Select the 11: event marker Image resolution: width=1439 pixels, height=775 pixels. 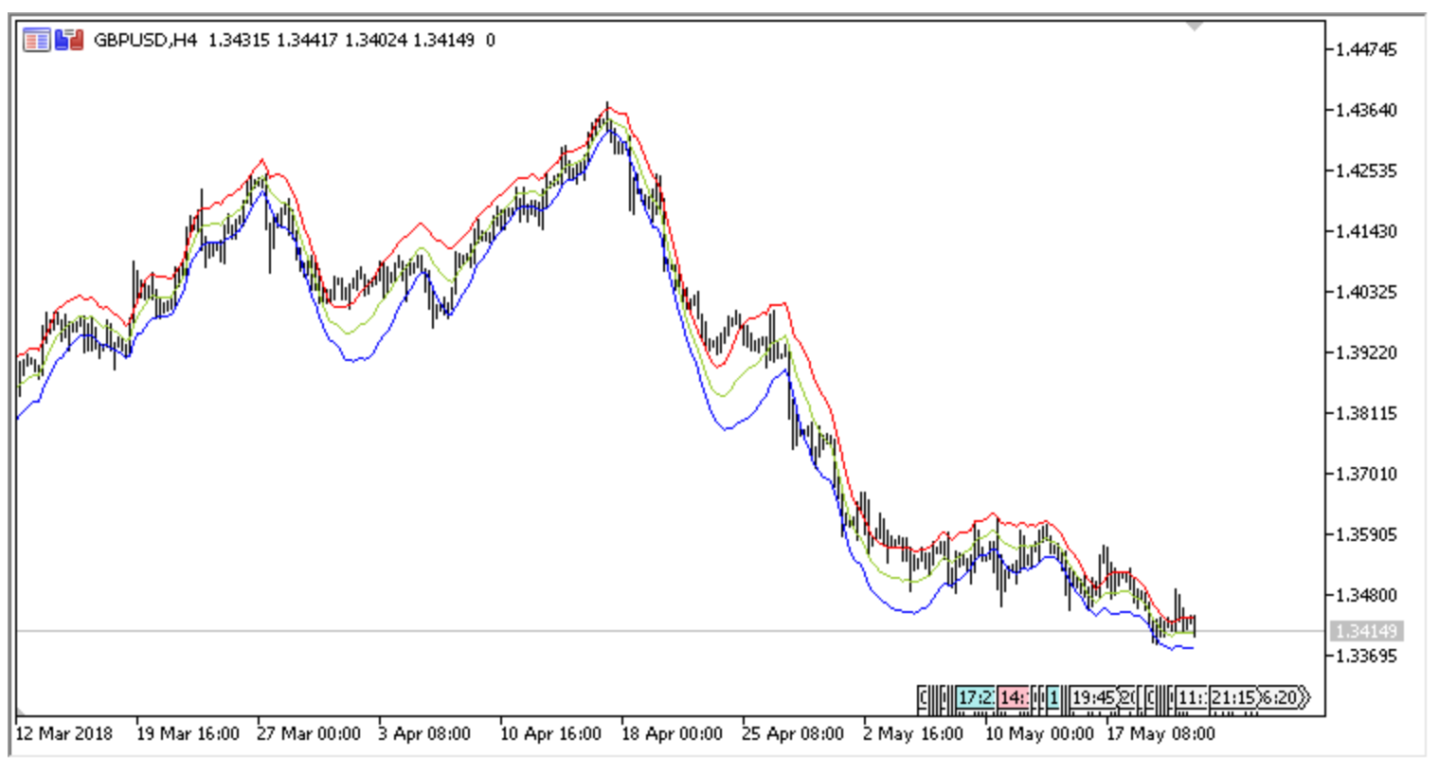pos(1192,698)
